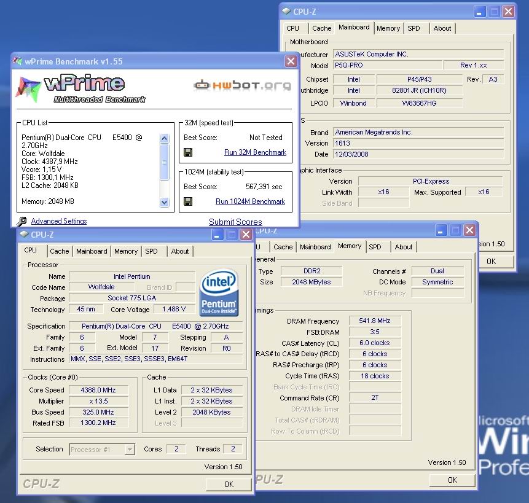This screenshot has height=503, width=529.
Task: Select CPU tab in CPU-Z Mainboard window
Action: (293, 28)
